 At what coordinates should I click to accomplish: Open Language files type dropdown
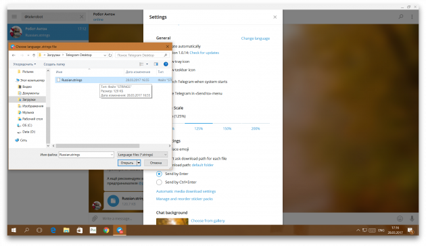pos(142,155)
